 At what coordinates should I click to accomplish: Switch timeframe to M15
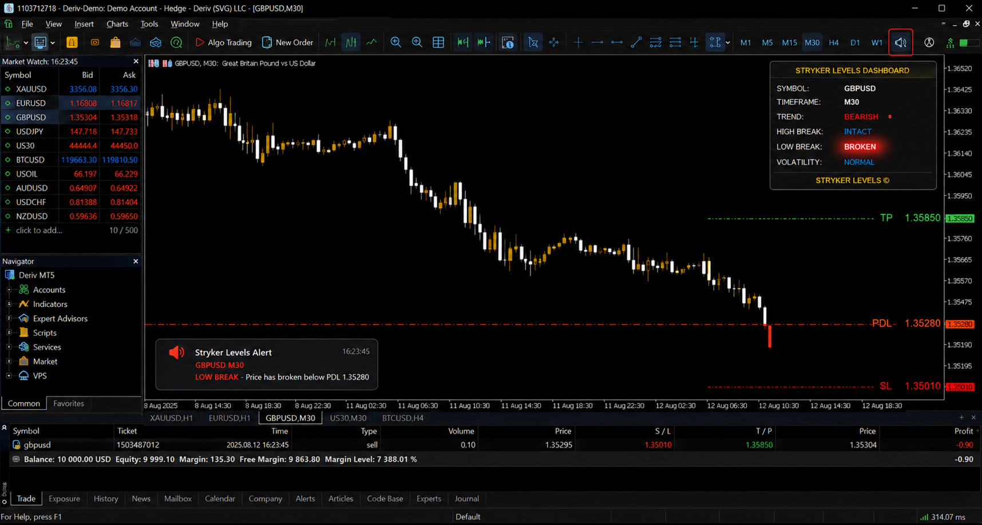[x=790, y=42]
